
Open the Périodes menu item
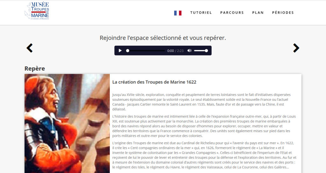pos(283,13)
